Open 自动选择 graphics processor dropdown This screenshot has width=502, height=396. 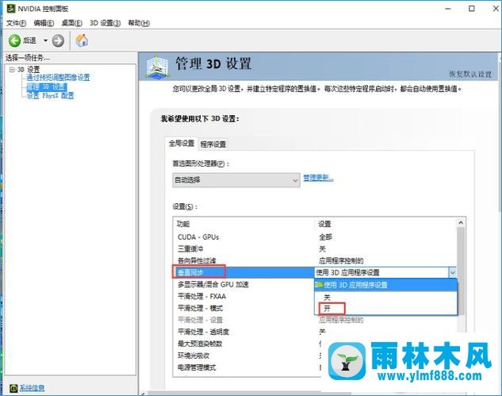point(236,180)
